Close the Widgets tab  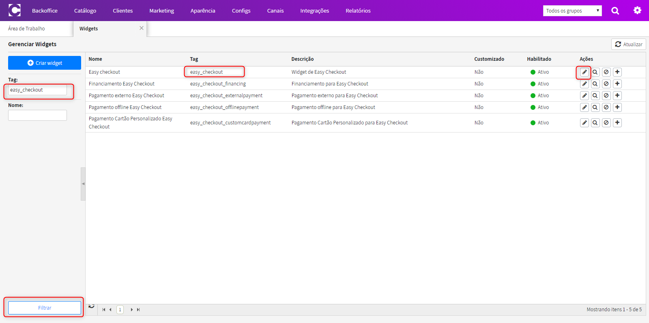tap(142, 28)
